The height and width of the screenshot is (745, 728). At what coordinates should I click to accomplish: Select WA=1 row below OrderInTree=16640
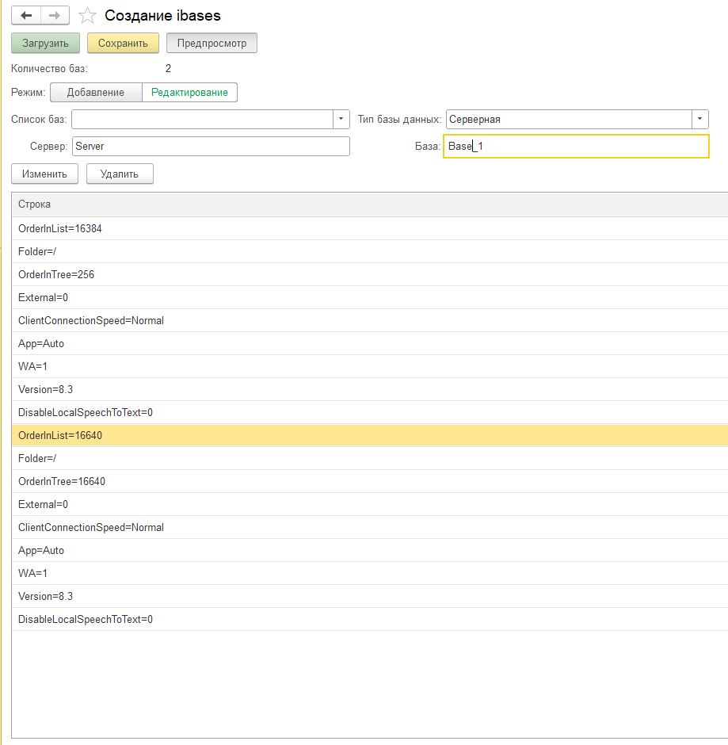tap(370, 574)
